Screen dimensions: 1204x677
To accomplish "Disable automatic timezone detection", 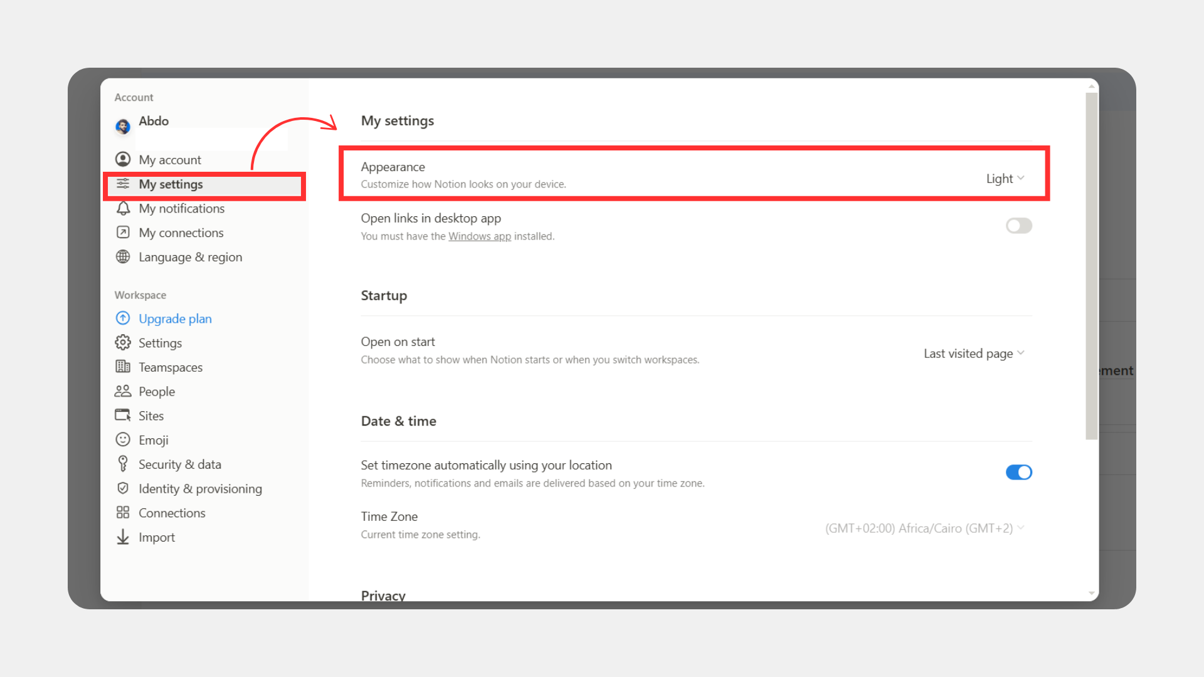I will tap(1018, 472).
